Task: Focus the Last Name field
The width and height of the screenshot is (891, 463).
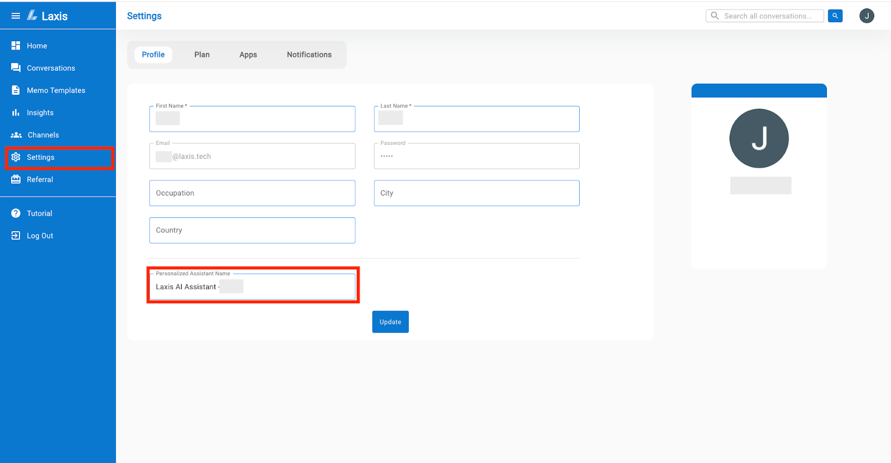Action: pos(477,119)
